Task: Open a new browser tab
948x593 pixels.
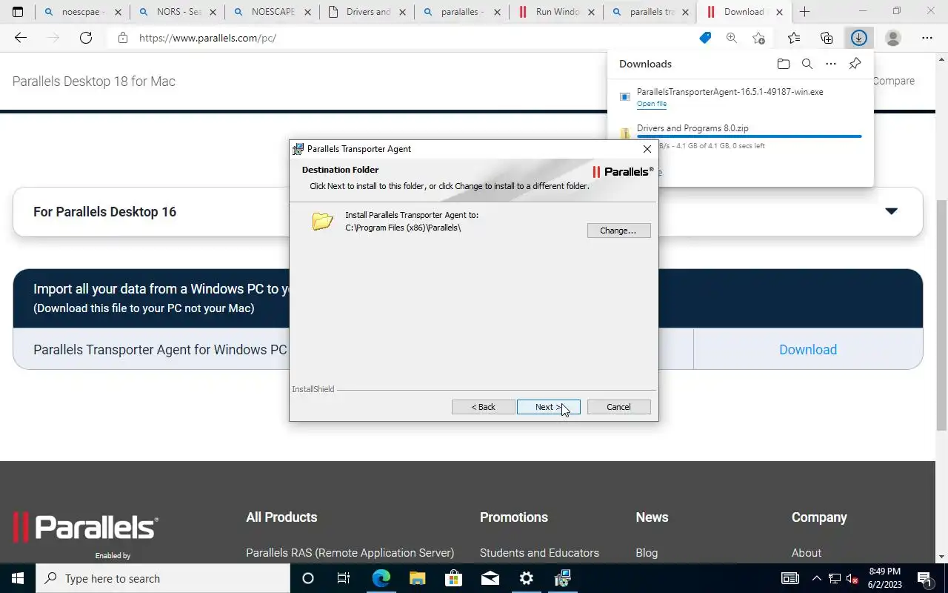Action: click(804, 12)
